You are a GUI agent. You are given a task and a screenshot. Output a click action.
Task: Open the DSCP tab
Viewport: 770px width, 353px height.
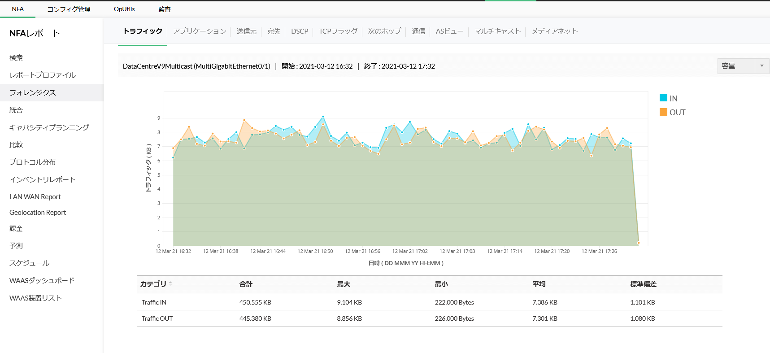[x=300, y=31]
